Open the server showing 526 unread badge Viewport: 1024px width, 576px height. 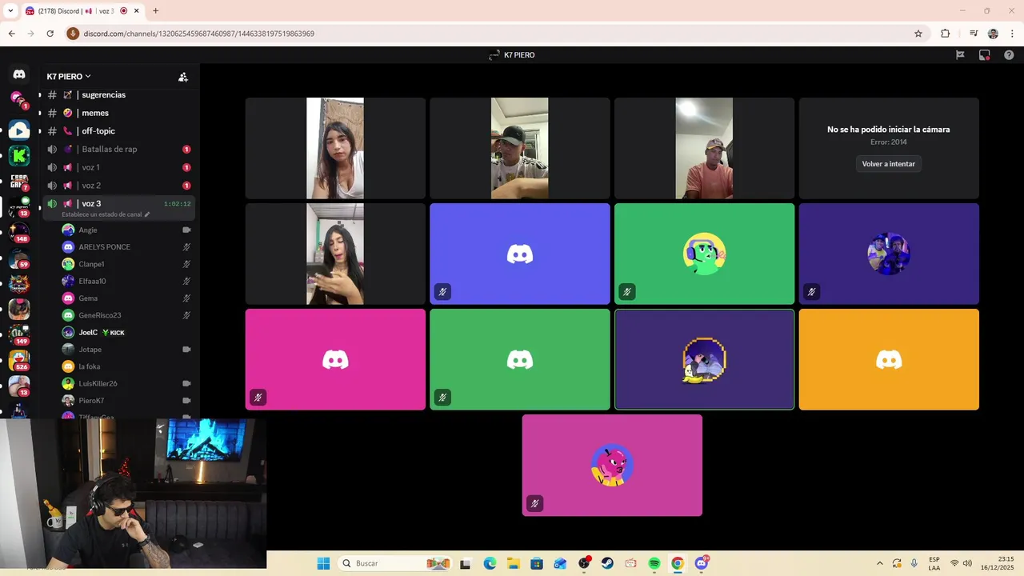(x=19, y=360)
